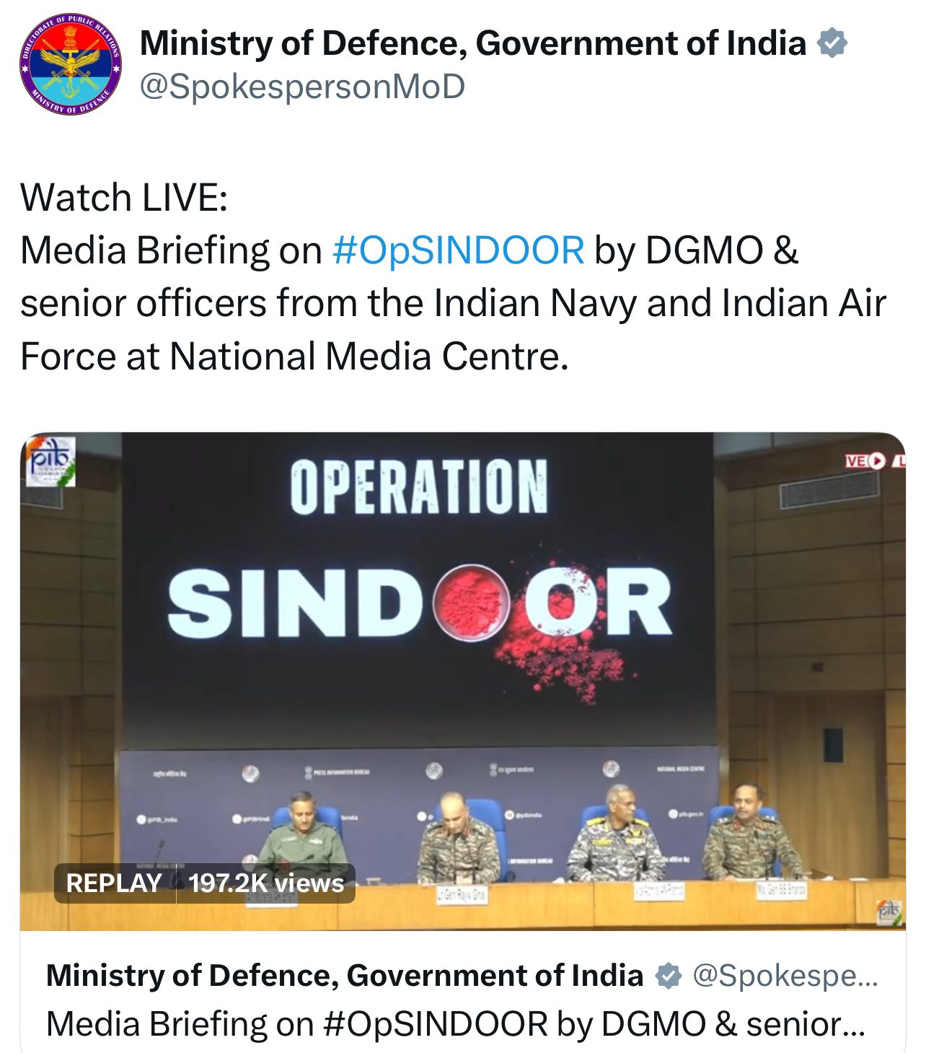The width and height of the screenshot is (926, 1053).
Task: Click the LIVE badge in video's top-right corner
Action: [874, 460]
